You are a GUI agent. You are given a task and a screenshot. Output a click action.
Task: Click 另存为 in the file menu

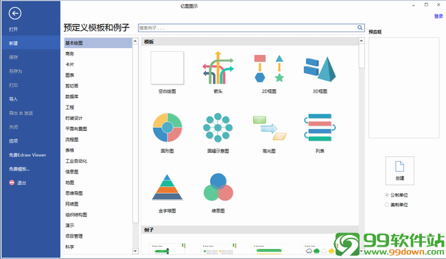click(15, 71)
